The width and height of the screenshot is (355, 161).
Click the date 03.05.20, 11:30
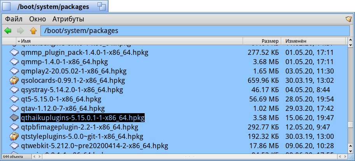310,71
